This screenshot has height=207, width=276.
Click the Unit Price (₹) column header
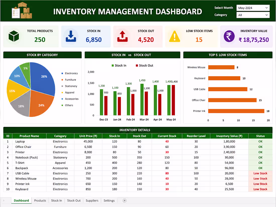pos(88,136)
